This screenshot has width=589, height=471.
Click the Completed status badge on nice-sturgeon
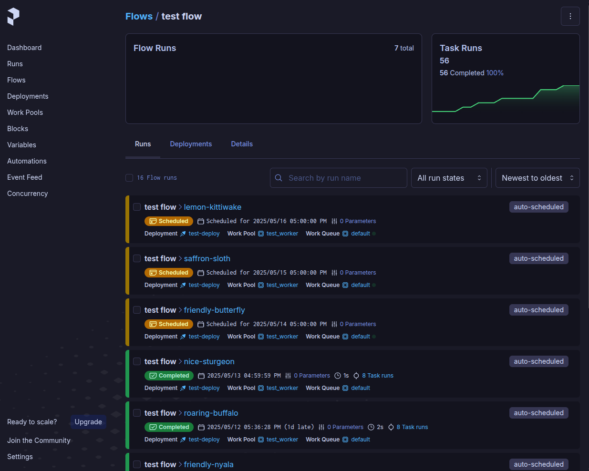[169, 376]
